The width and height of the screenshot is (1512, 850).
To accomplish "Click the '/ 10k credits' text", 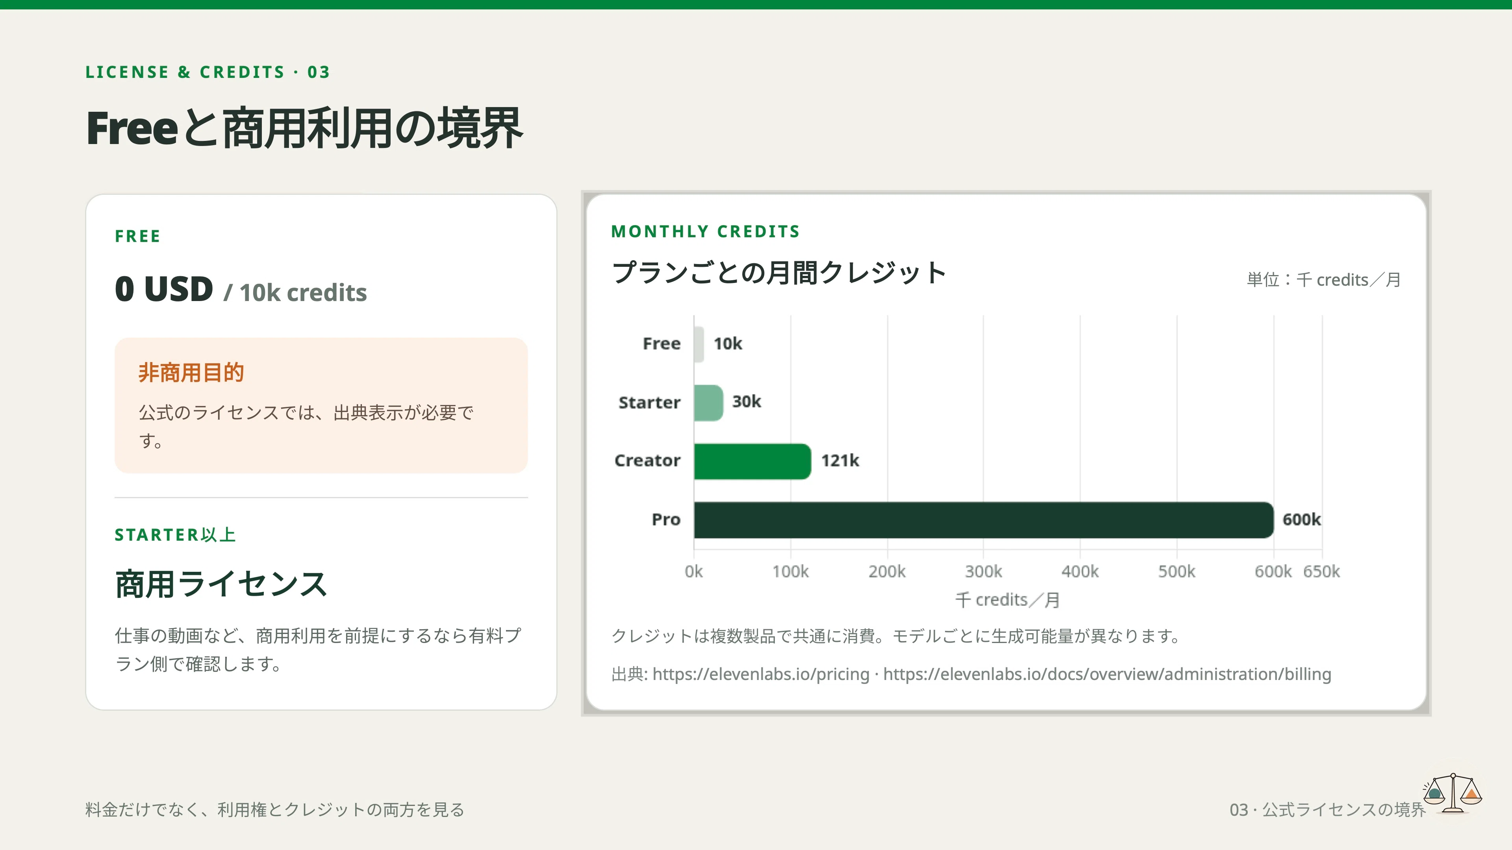I will click(295, 293).
